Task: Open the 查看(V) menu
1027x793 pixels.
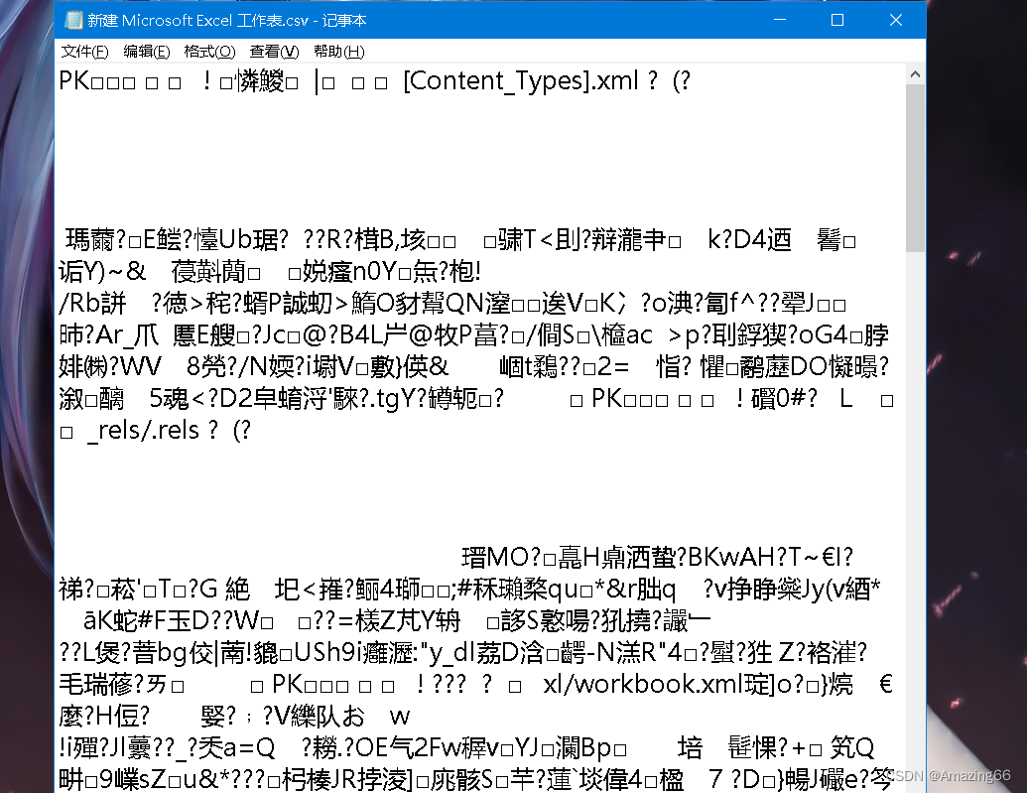Action: [274, 52]
